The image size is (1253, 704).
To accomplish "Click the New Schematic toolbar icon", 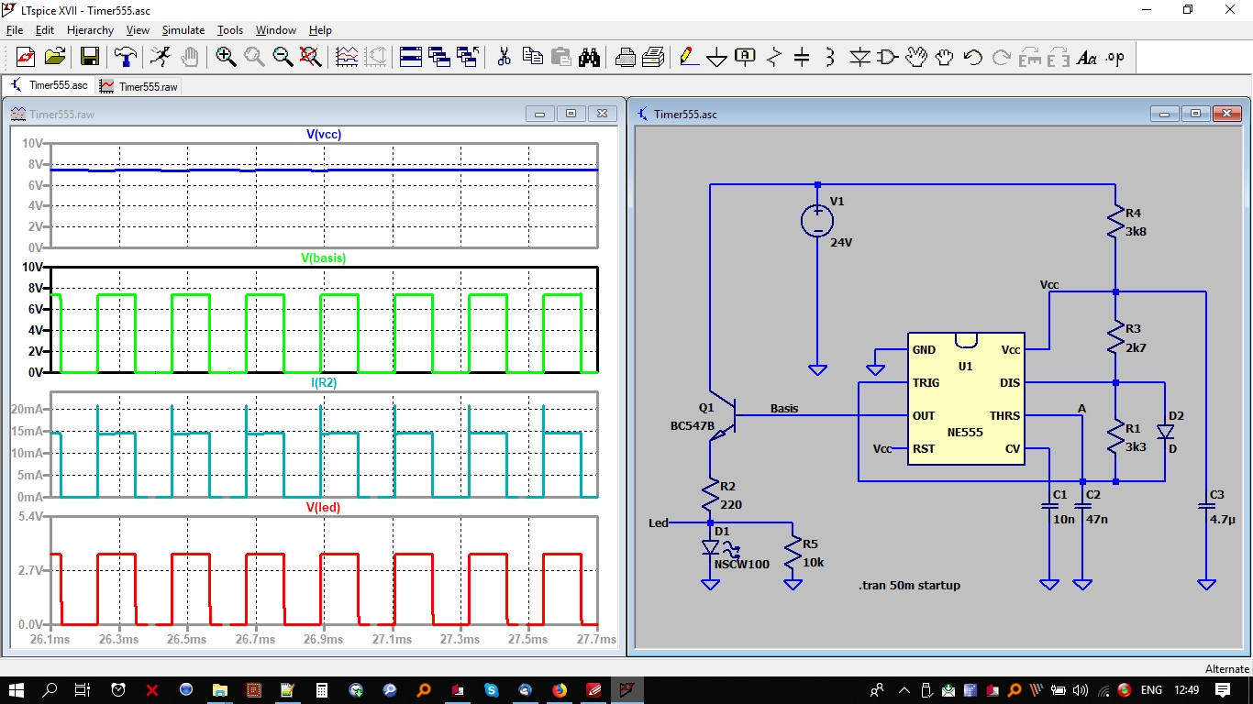I will point(26,57).
